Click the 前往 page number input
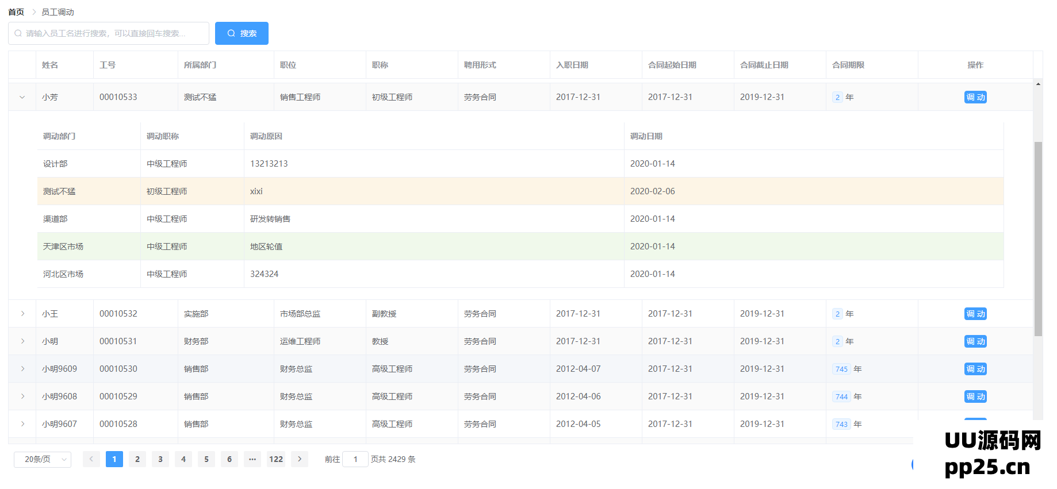The width and height of the screenshot is (1057, 489). [355, 459]
